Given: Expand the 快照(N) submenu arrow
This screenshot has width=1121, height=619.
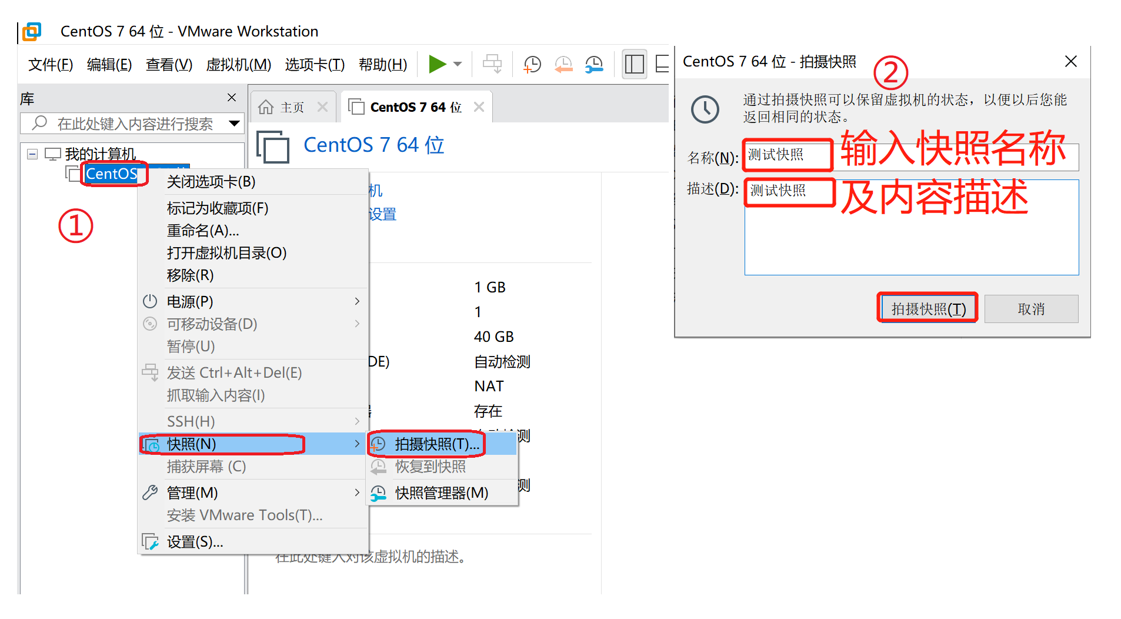Looking at the screenshot, I should click(x=357, y=444).
